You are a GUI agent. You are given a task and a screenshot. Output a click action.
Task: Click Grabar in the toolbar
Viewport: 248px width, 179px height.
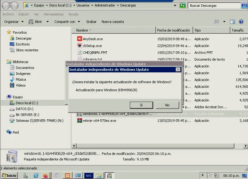tap(91, 22)
